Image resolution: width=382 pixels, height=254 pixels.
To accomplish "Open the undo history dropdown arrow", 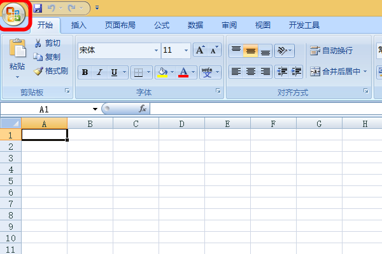I will pos(60,8).
